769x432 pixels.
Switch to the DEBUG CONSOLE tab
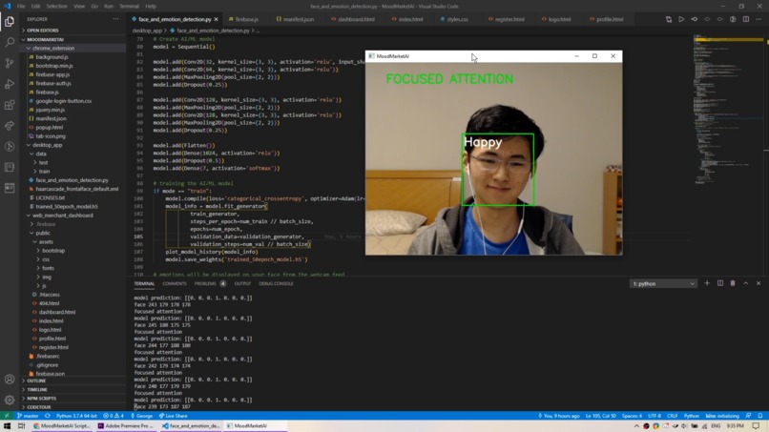tap(276, 283)
